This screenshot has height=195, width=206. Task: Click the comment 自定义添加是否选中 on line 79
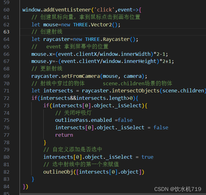(73, 149)
